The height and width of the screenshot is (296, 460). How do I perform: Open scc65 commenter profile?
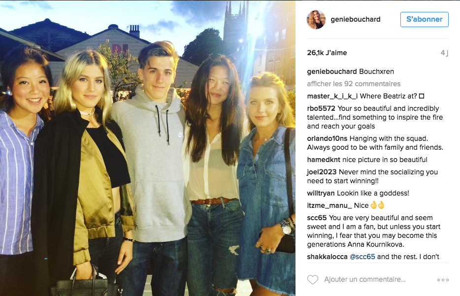click(317, 218)
